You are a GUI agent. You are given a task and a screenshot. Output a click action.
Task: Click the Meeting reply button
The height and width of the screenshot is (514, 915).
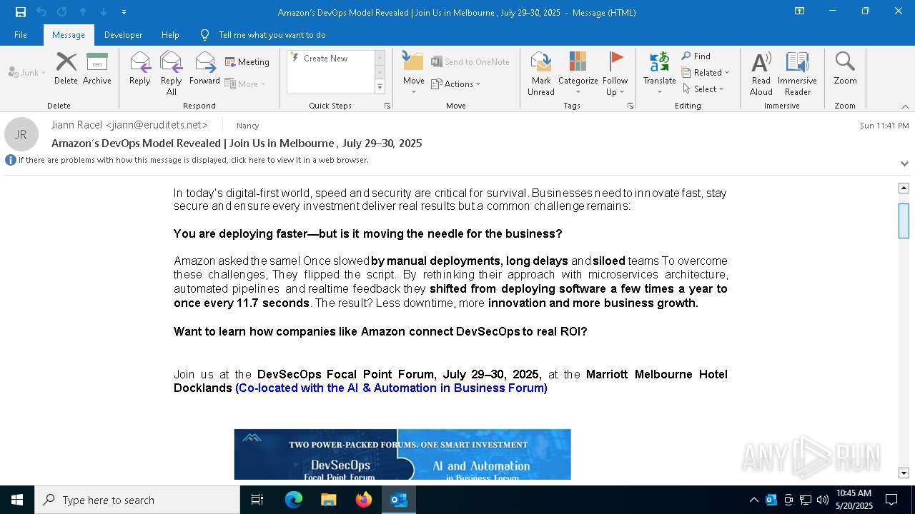pos(247,62)
